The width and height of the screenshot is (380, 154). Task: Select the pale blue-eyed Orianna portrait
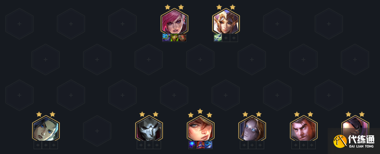(x=252, y=129)
